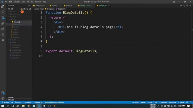Open the Help menu

click(44, 2)
